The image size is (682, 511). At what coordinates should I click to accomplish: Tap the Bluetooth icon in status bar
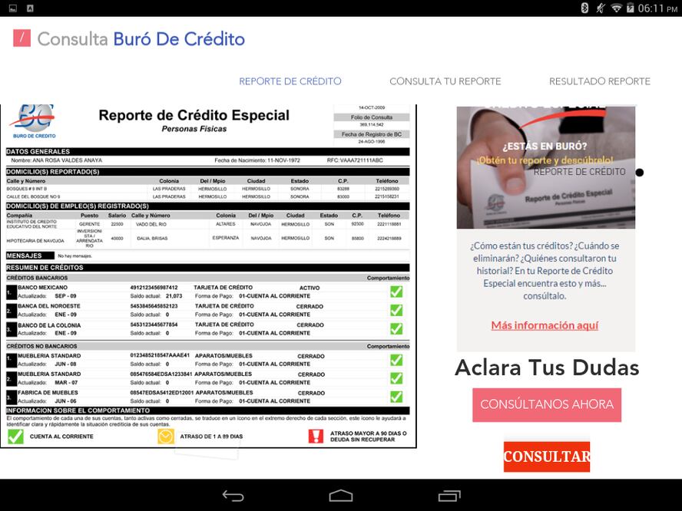pos(584,8)
